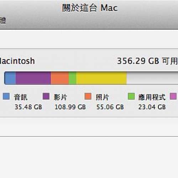The height and width of the screenshot is (178, 178).
Task: Click the orange 照片 legend swatch
Action: [88, 96]
